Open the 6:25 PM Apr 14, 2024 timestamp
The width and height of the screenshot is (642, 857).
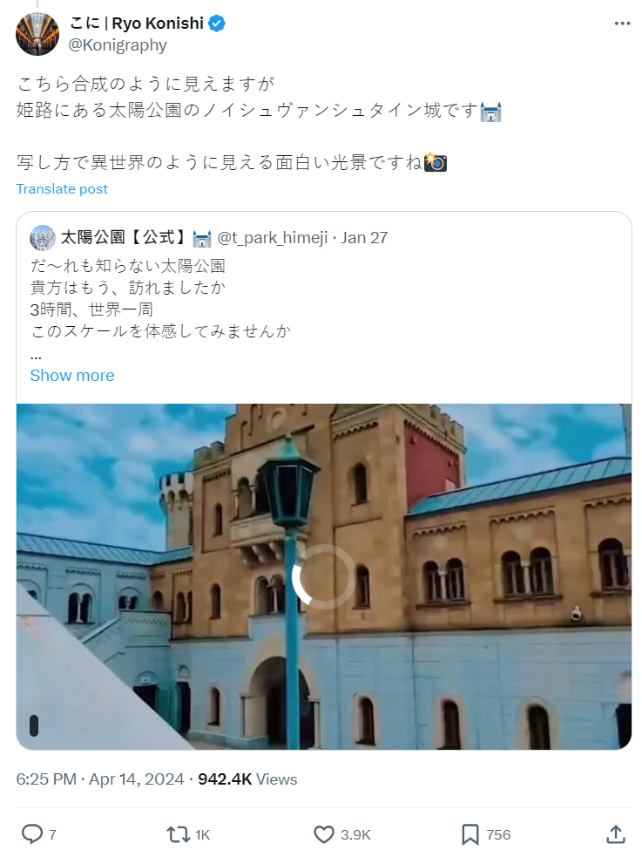(x=100, y=779)
